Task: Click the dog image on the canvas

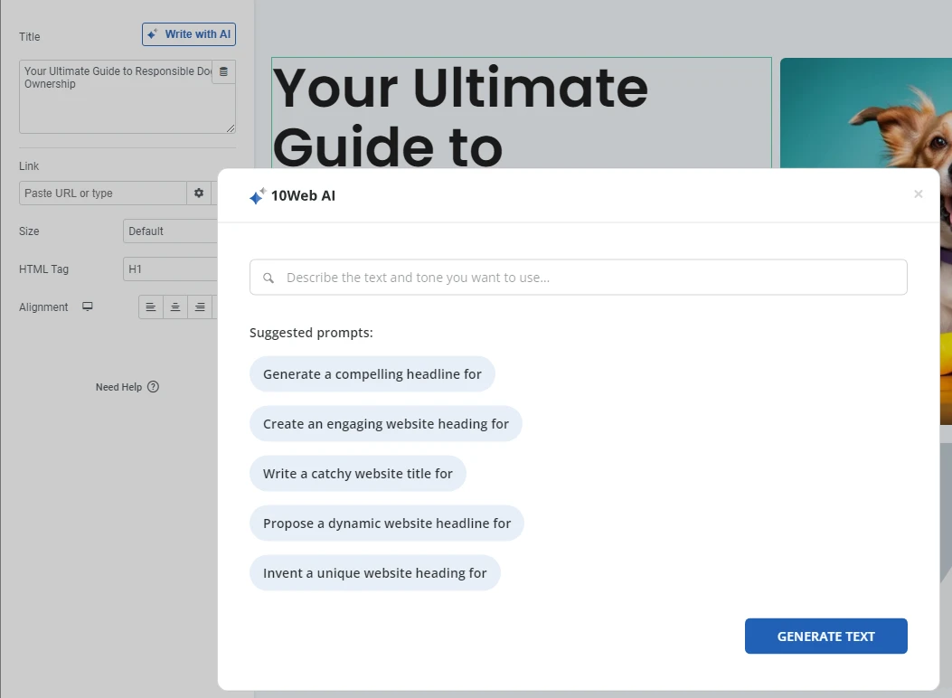Action: point(866,113)
